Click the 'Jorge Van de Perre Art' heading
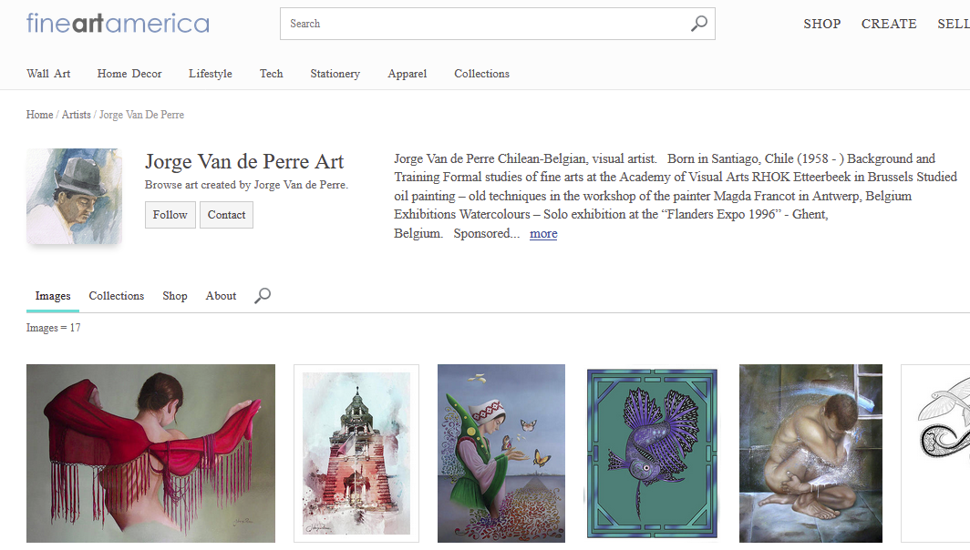This screenshot has width=970, height=550. coord(244,161)
